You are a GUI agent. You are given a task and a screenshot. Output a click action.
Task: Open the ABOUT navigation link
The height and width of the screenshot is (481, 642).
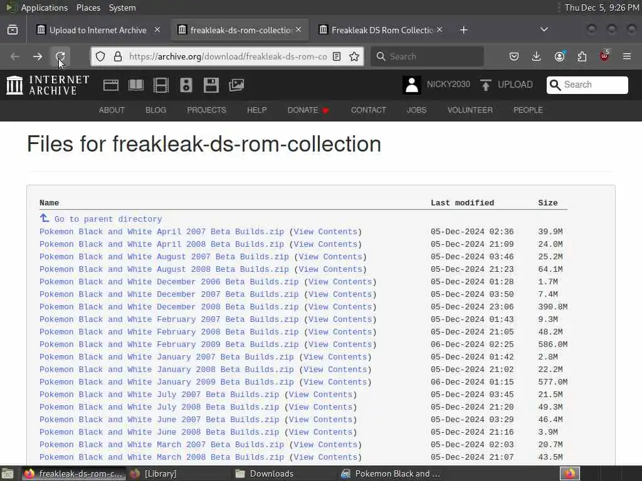point(112,110)
